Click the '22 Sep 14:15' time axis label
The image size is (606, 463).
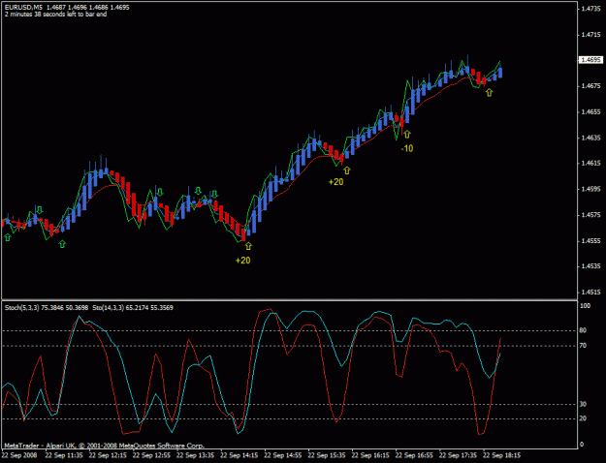click(x=239, y=455)
